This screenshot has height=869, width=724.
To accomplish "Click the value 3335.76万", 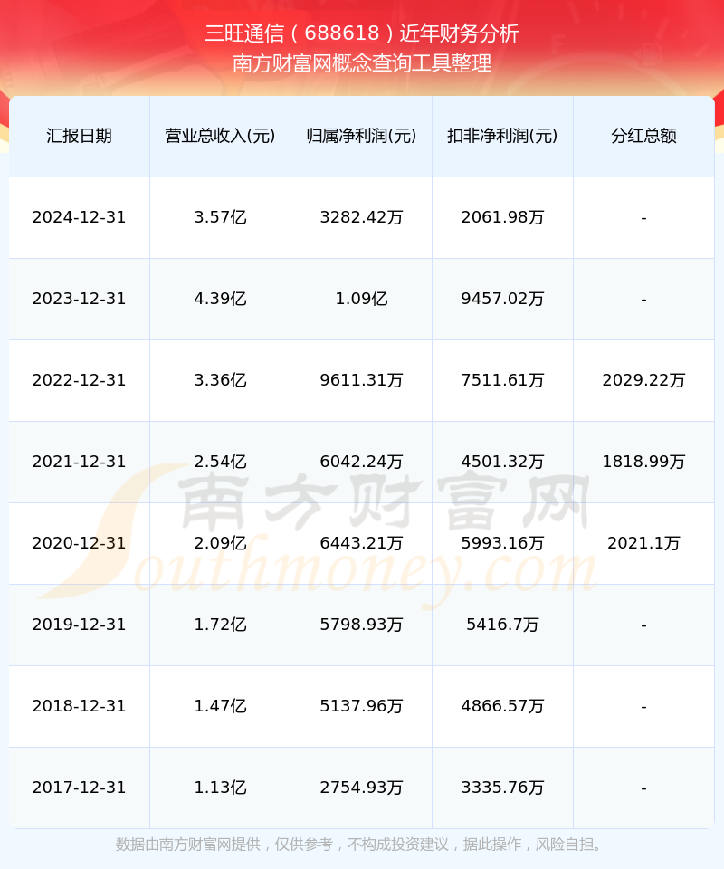I will click(502, 788).
